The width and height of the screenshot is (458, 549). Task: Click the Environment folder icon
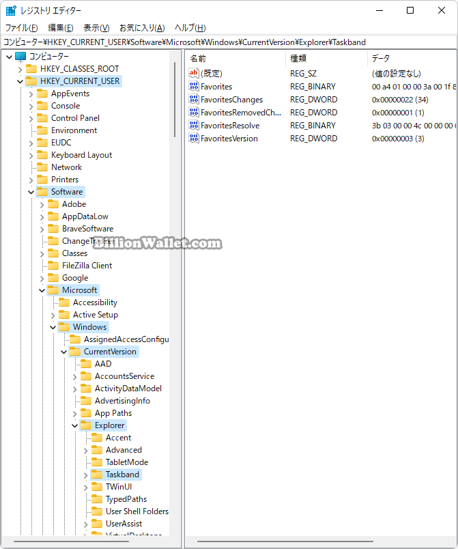click(x=42, y=130)
